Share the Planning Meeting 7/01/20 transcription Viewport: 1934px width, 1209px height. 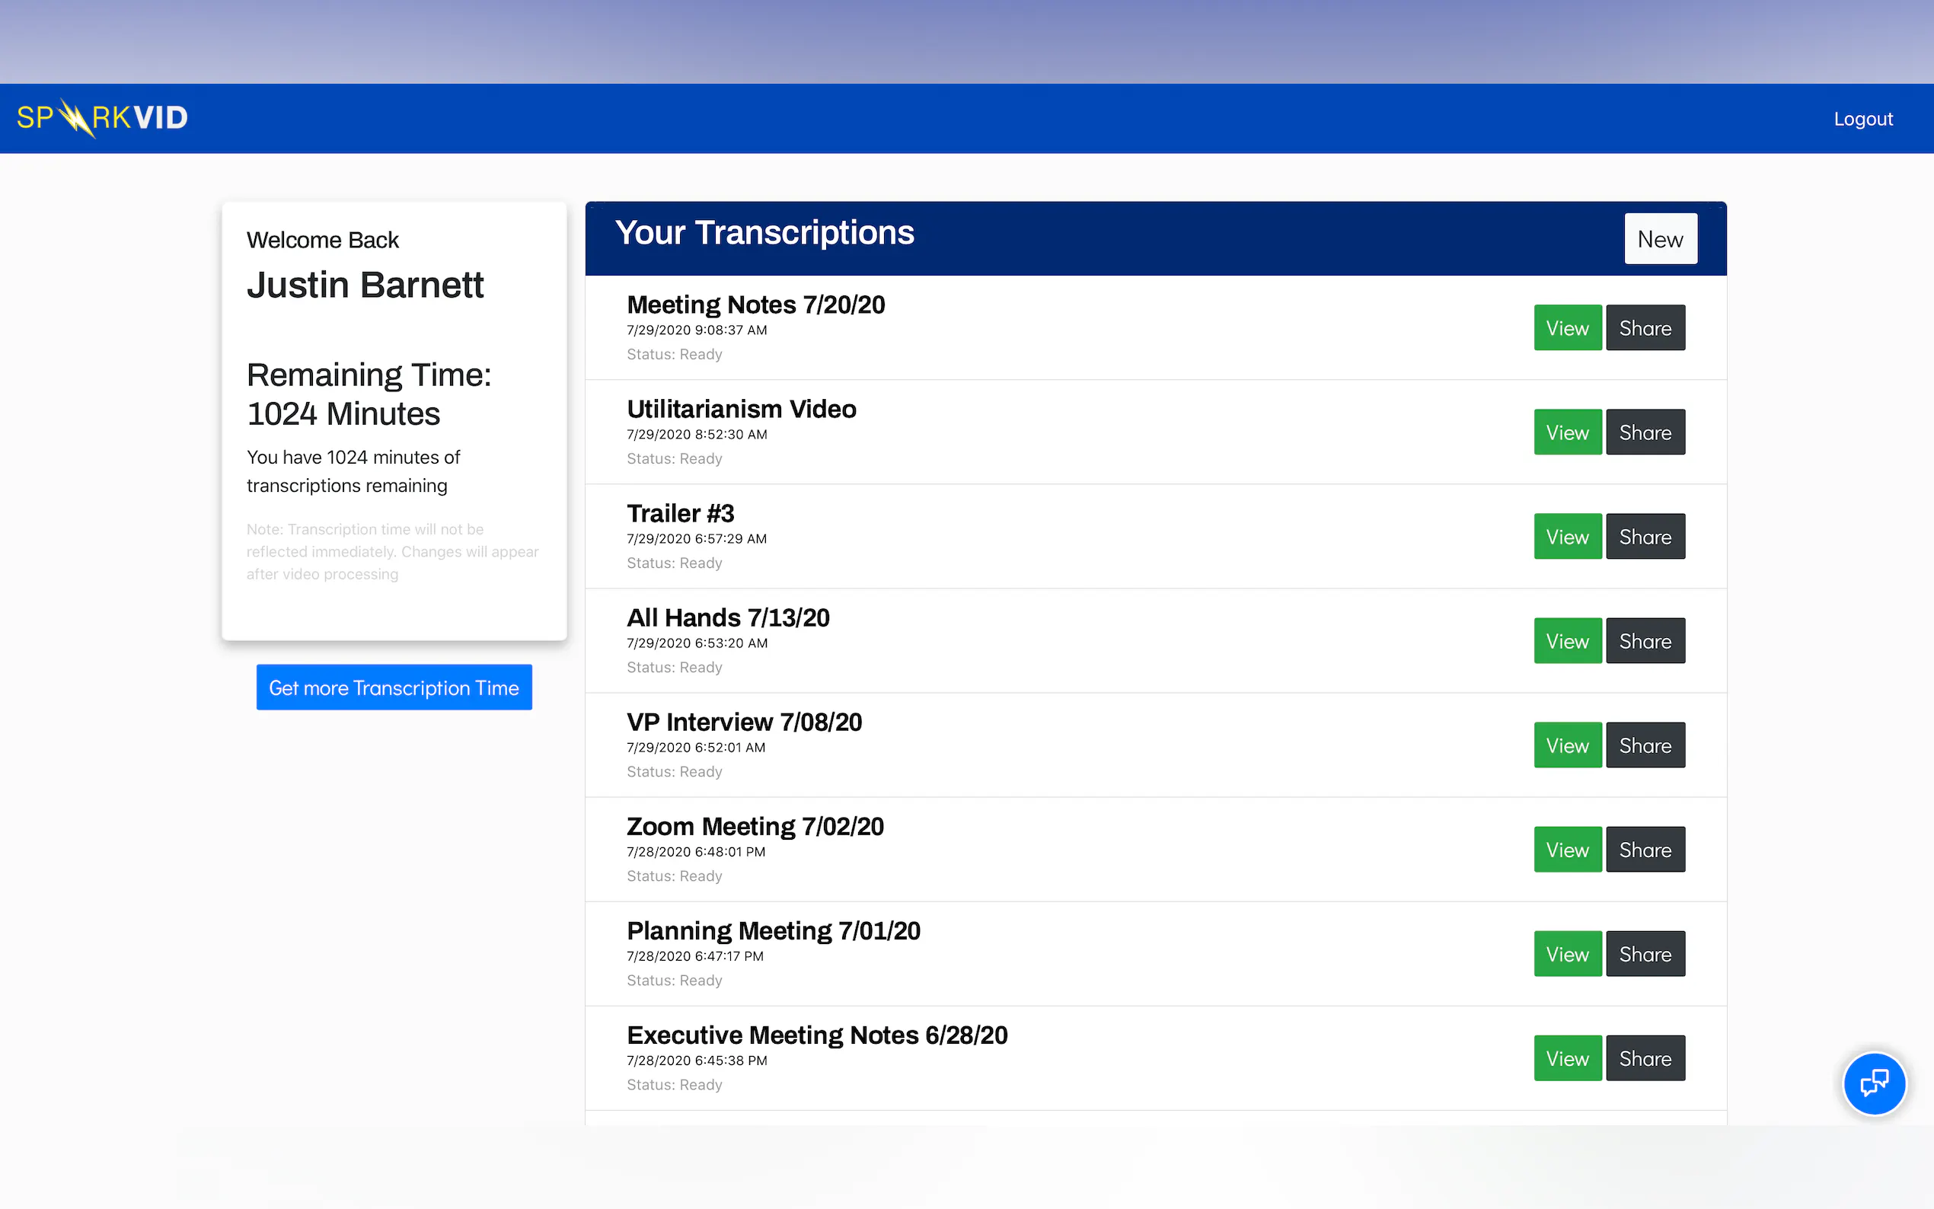click(1645, 954)
